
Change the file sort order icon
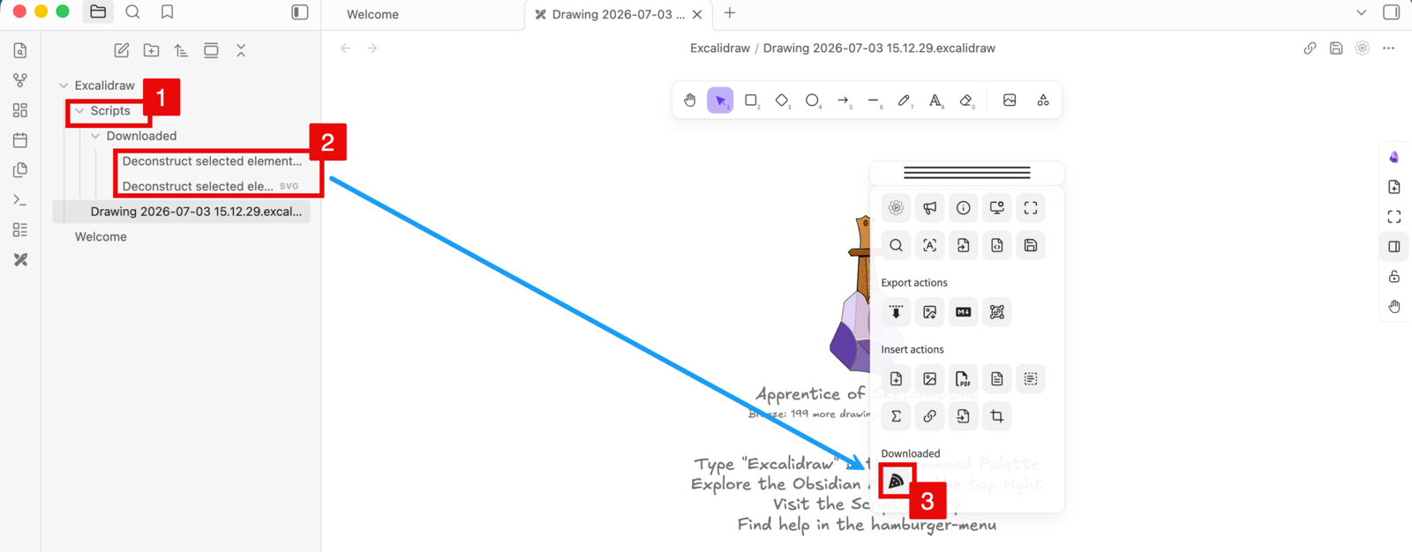[181, 50]
